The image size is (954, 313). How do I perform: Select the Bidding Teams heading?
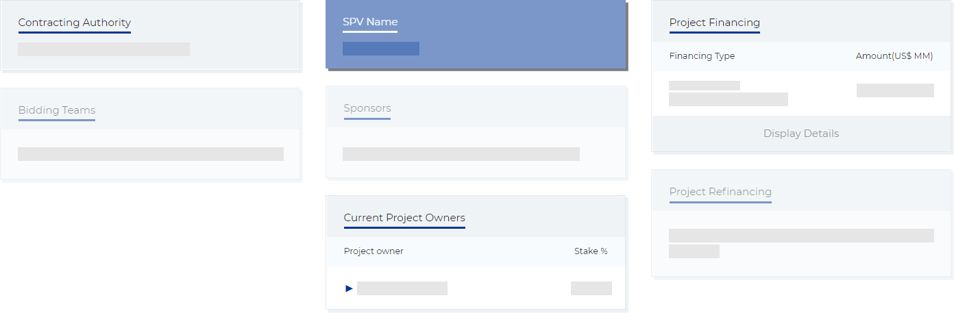click(57, 110)
